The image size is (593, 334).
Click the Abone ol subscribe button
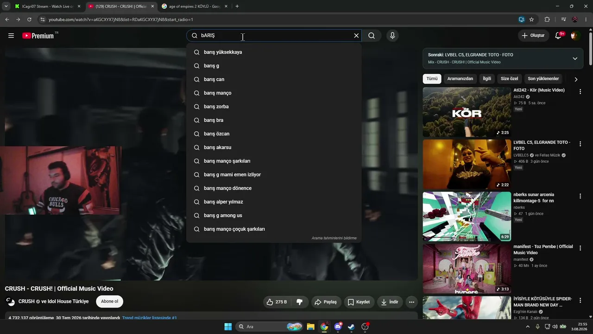click(110, 302)
